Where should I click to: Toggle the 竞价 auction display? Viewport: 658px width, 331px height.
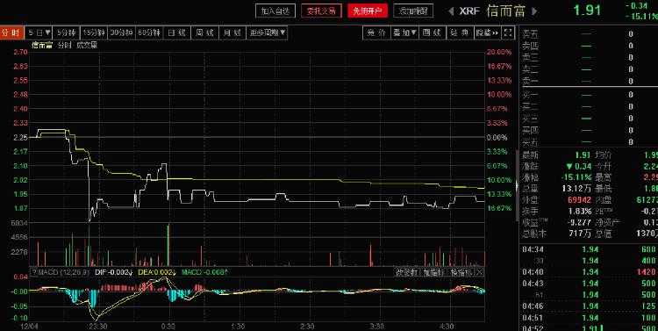coord(376,32)
